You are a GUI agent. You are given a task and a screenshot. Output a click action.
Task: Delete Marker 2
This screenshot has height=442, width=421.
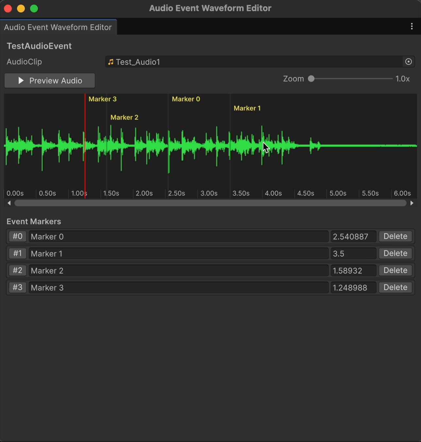(396, 270)
